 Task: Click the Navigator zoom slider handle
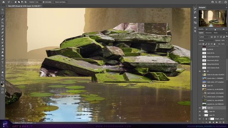215,30
